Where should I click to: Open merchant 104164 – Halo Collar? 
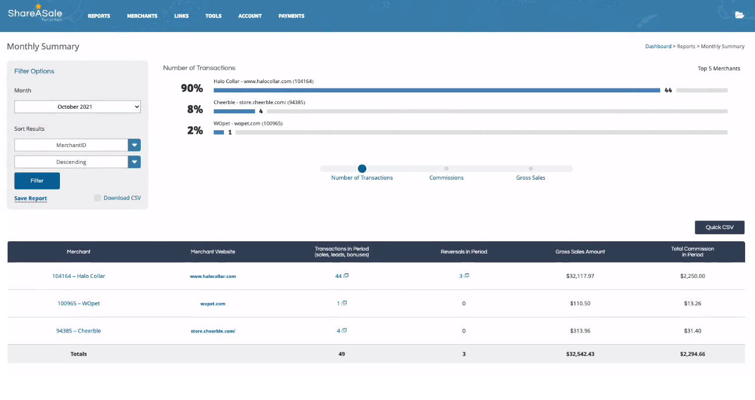(x=79, y=276)
